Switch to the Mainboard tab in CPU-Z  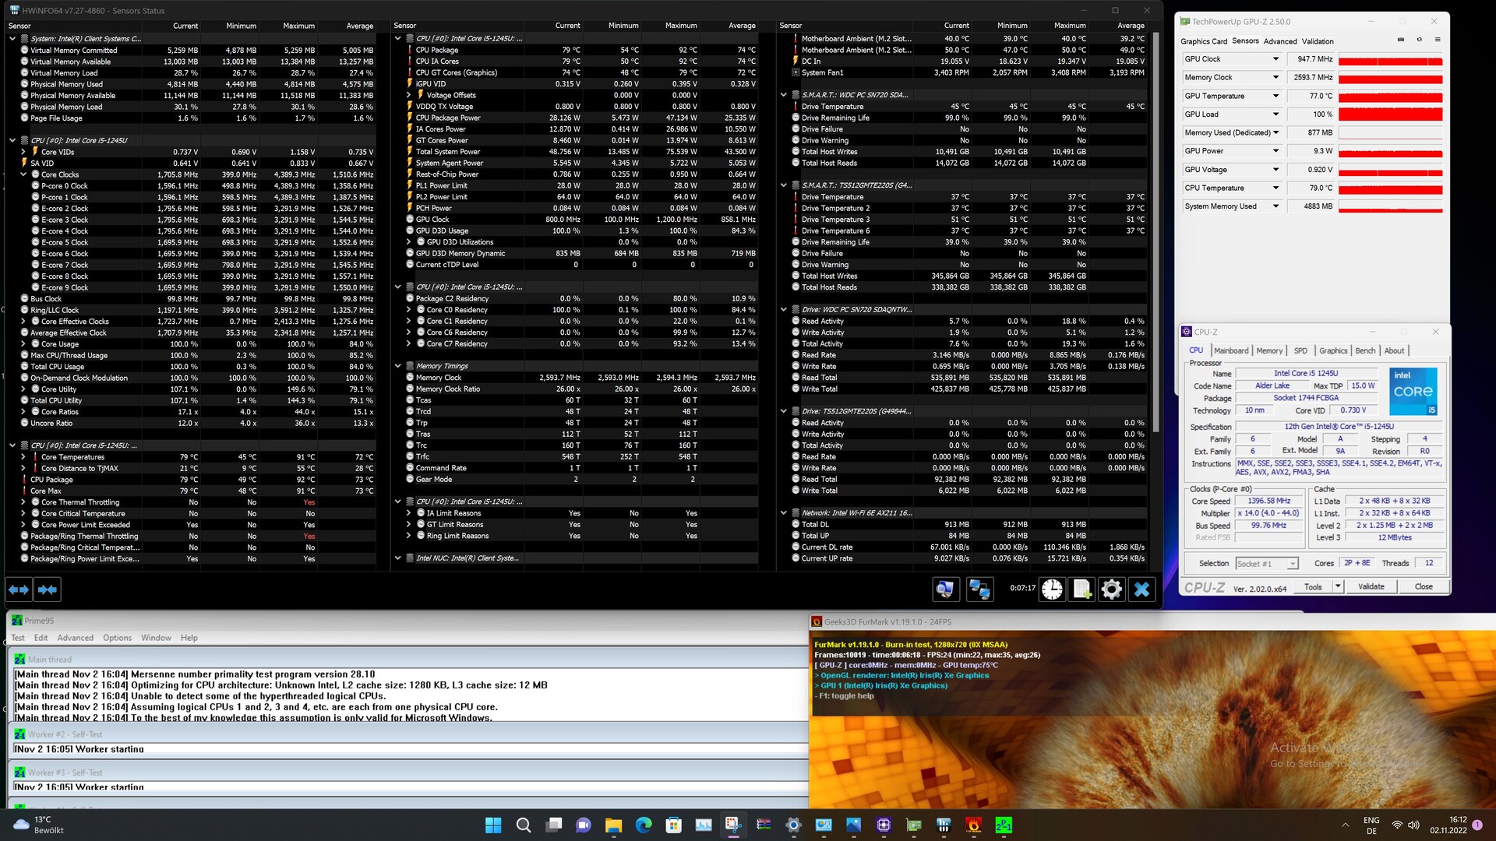click(x=1231, y=350)
